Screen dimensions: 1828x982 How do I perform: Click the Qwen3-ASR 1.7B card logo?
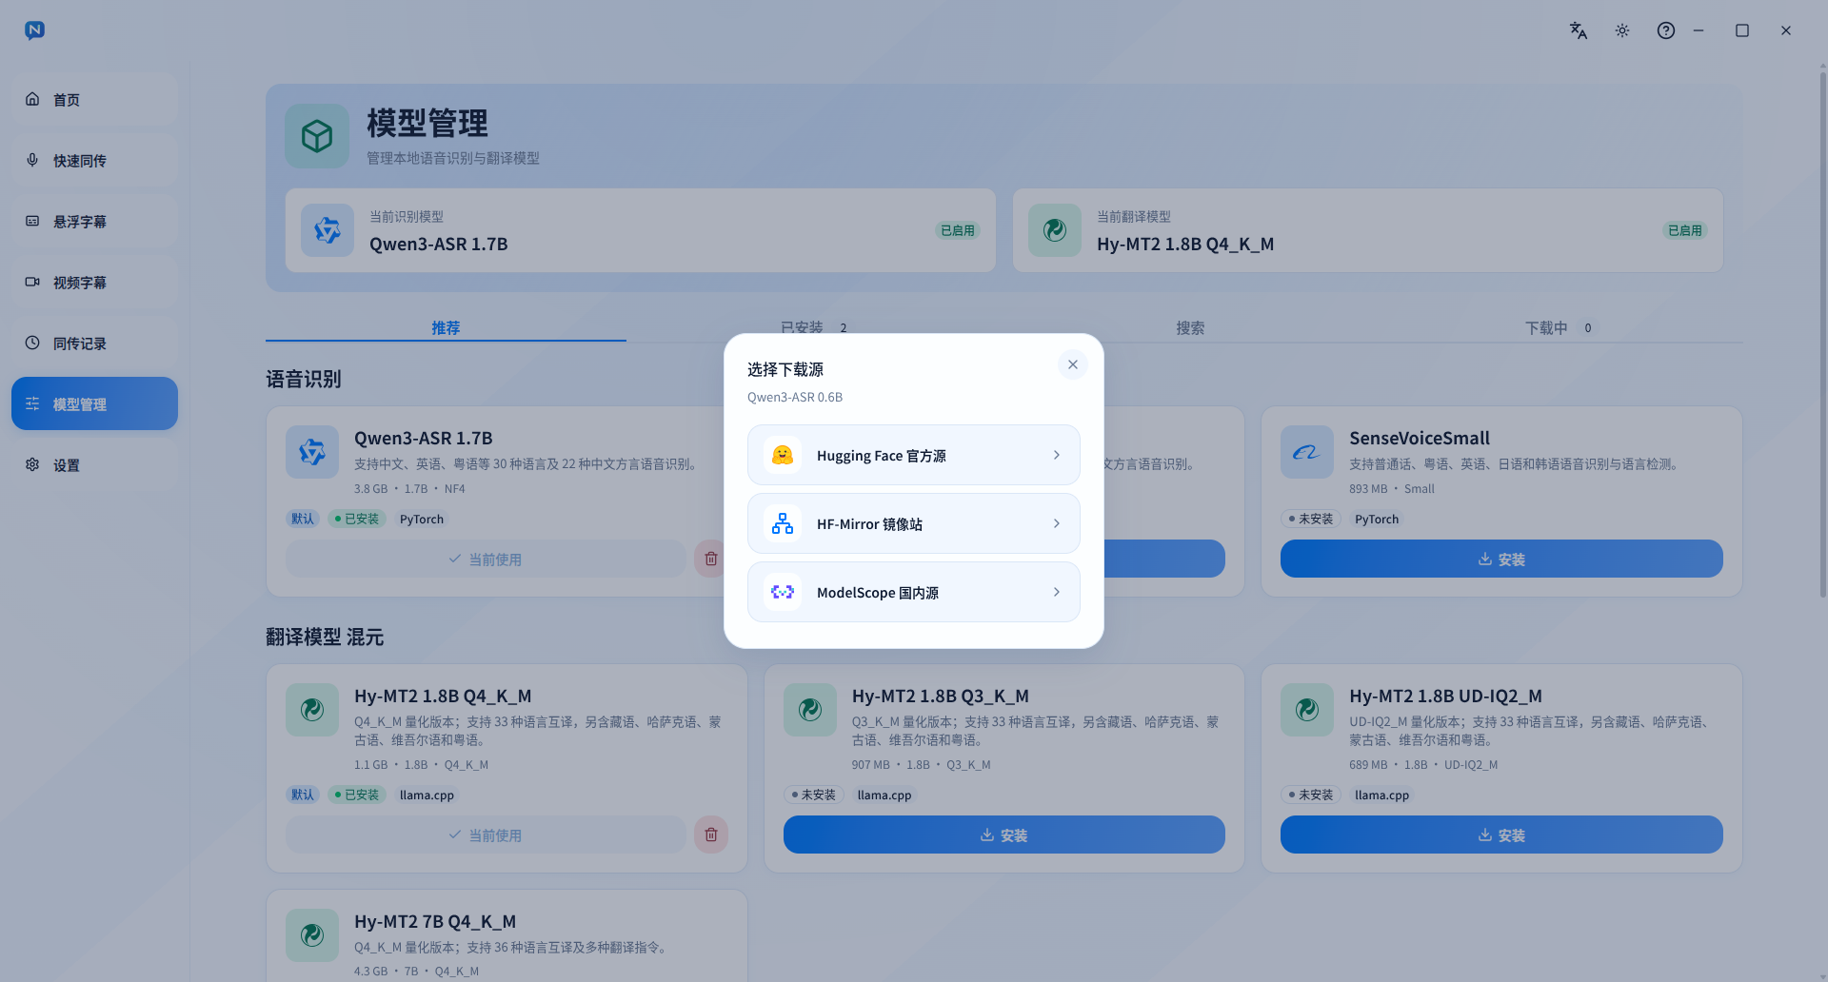(x=312, y=452)
